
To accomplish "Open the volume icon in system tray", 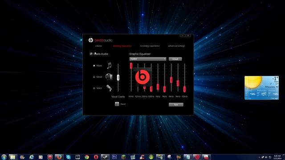I will (x=266, y=157).
